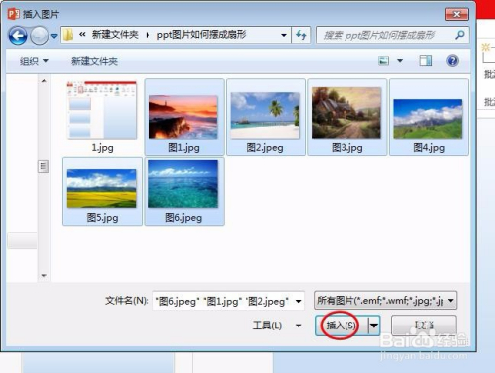Open the 所有图片 file type dropdown

click(385, 301)
